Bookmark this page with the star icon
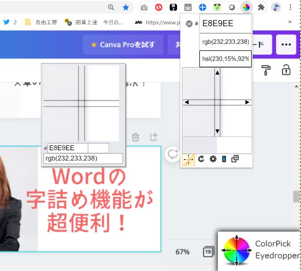 click(x=125, y=7)
